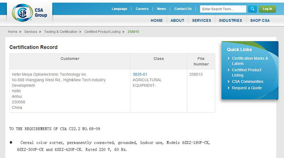Click the No.668 Wangjiang West Rd address line

[59, 80]
